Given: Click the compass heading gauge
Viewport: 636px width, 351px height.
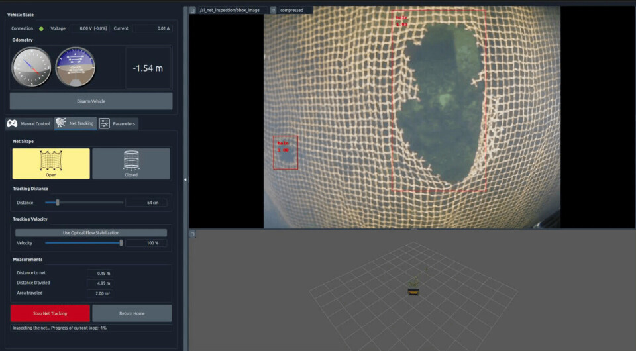Looking at the screenshot, I should coord(31,67).
